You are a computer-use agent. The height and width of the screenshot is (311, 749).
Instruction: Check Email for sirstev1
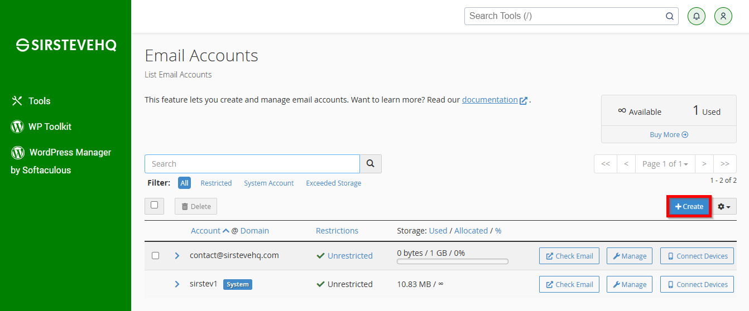pos(569,284)
